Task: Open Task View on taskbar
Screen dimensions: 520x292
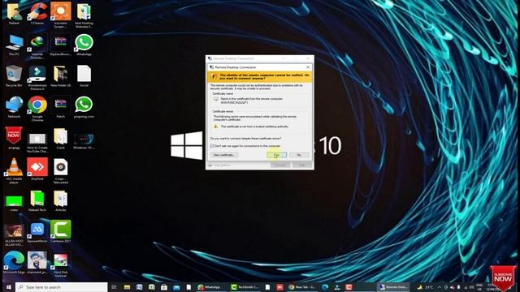Action: (x=114, y=287)
